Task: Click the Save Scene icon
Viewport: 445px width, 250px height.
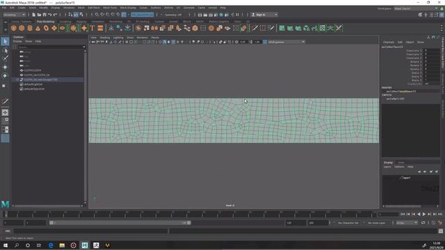Action: (44, 15)
